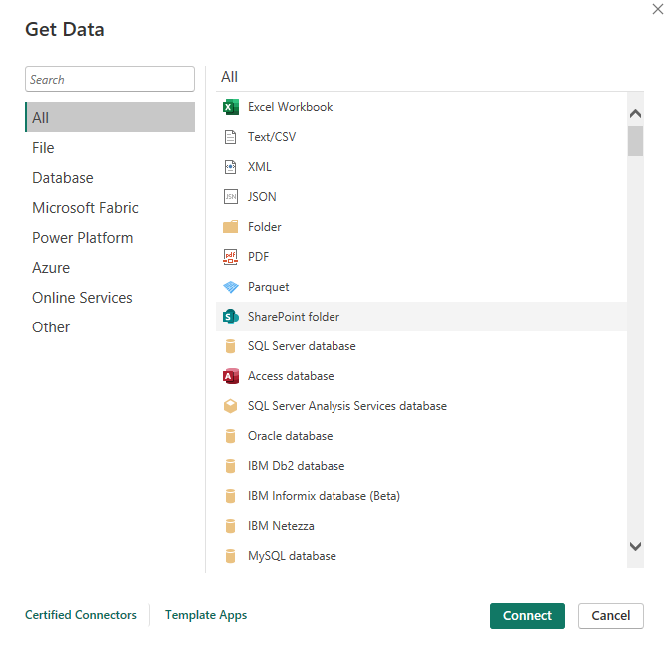Screen dimensions: 667x648
Task: Click the IBM Db2 database icon
Action: tap(230, 466)
